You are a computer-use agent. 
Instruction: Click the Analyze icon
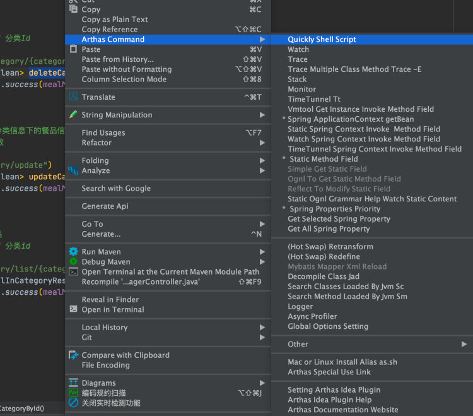pyautogui.click(x=74, y=170)
